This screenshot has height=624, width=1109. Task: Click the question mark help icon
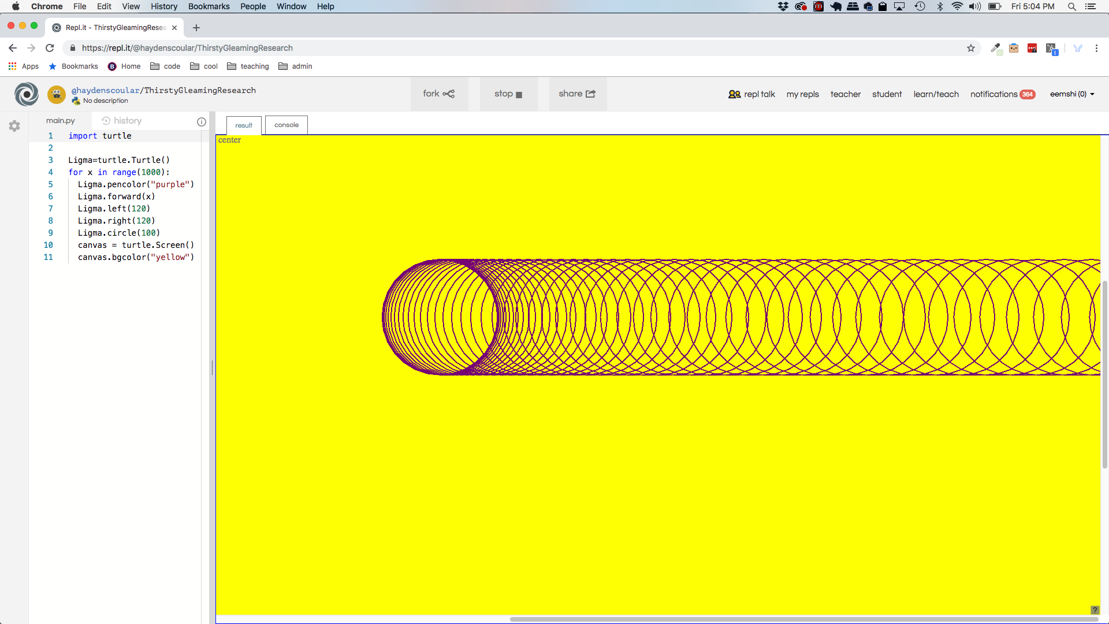tap(1095, 610)
